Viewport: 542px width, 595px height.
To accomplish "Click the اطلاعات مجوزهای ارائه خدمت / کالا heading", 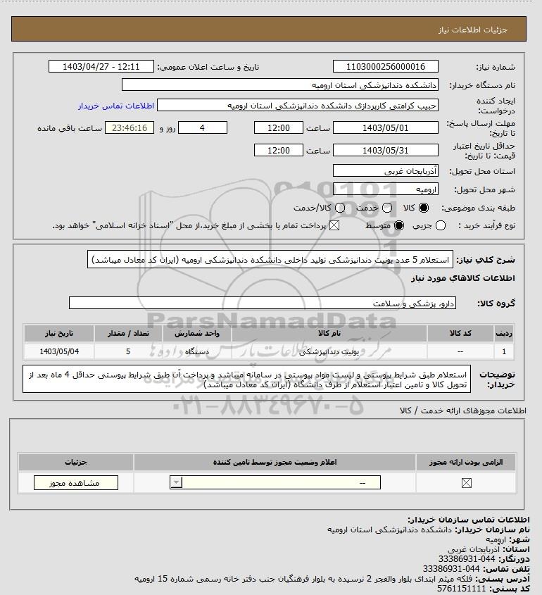I will point(462,411).
